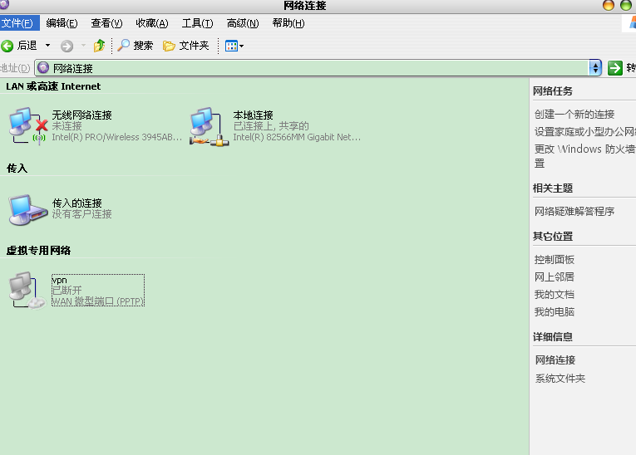
Task: Open the 高级(N) menu
Action: (242, 23)
